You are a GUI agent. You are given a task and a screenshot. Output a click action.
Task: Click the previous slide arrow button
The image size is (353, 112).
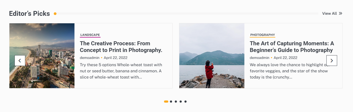pyautogui.click(x=20, y=61)
